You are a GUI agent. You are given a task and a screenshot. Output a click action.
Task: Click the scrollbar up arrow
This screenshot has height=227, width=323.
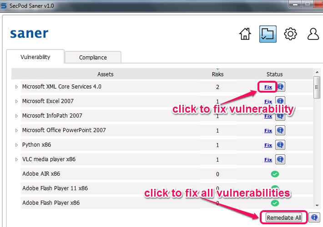(x=317, y=72)
